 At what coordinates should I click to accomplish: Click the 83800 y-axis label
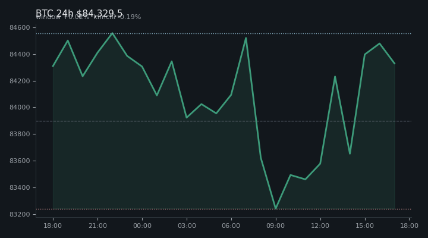tap(20, 134)
